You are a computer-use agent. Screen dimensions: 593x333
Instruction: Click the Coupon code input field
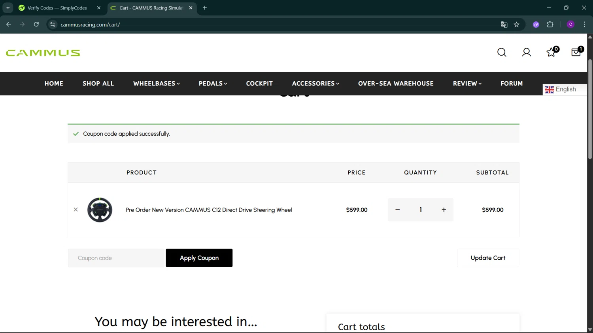[116, 258]
